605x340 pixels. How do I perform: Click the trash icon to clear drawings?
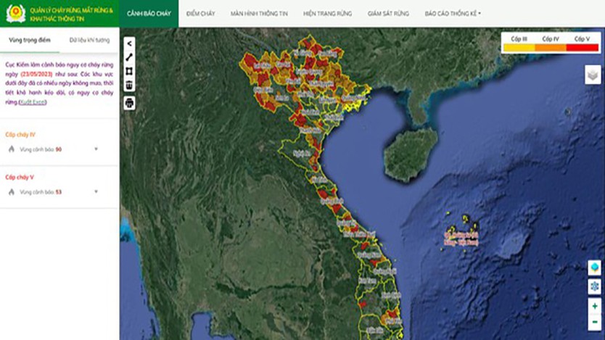click(129, 85)
